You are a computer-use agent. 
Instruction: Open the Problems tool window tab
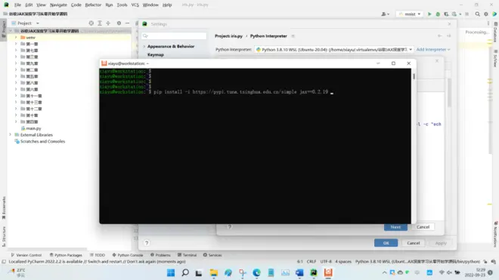coord(160,255)
